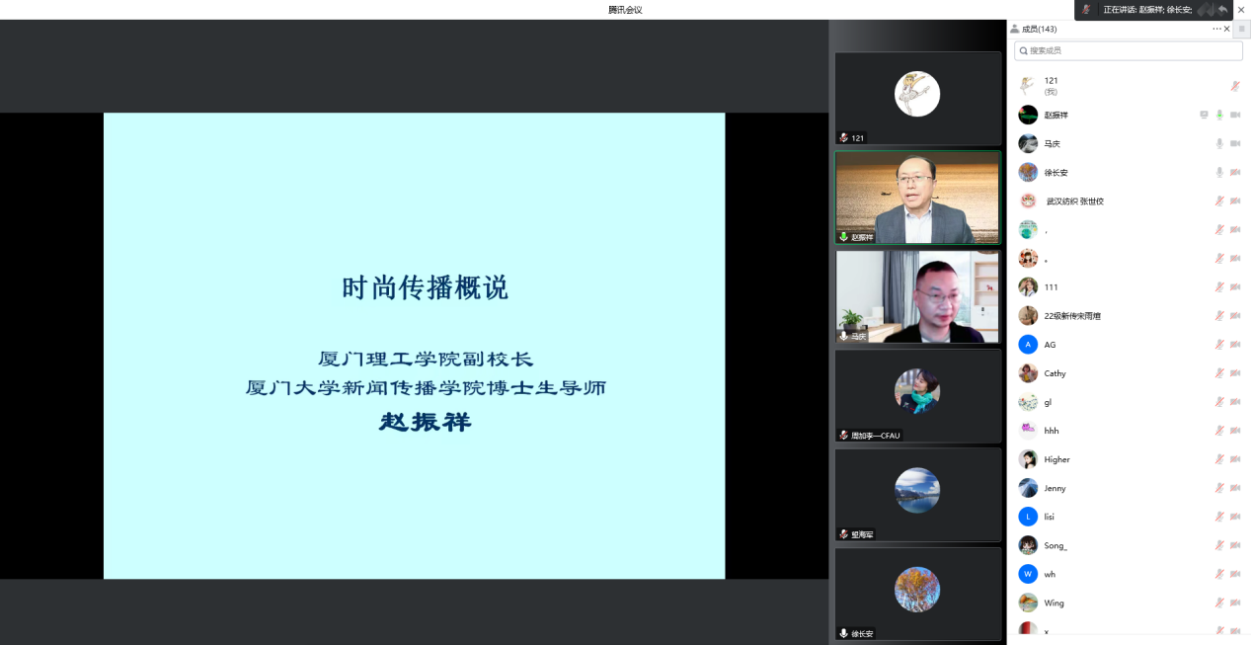Screen dimensions: 1251x645
Task: Close the 成员 members panel
Action: point(1227,29)
